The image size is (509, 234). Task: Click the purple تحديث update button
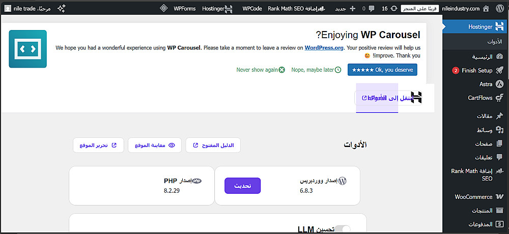[x=242, y=186]
